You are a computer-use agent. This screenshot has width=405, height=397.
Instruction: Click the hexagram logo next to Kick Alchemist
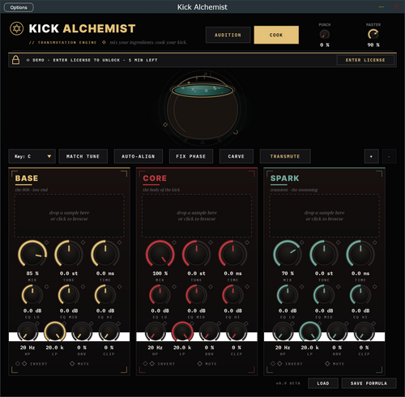point(17,28)
